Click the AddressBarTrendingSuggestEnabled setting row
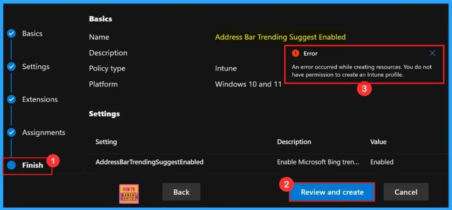Screen dimensions: 452x210 point(268,162)
